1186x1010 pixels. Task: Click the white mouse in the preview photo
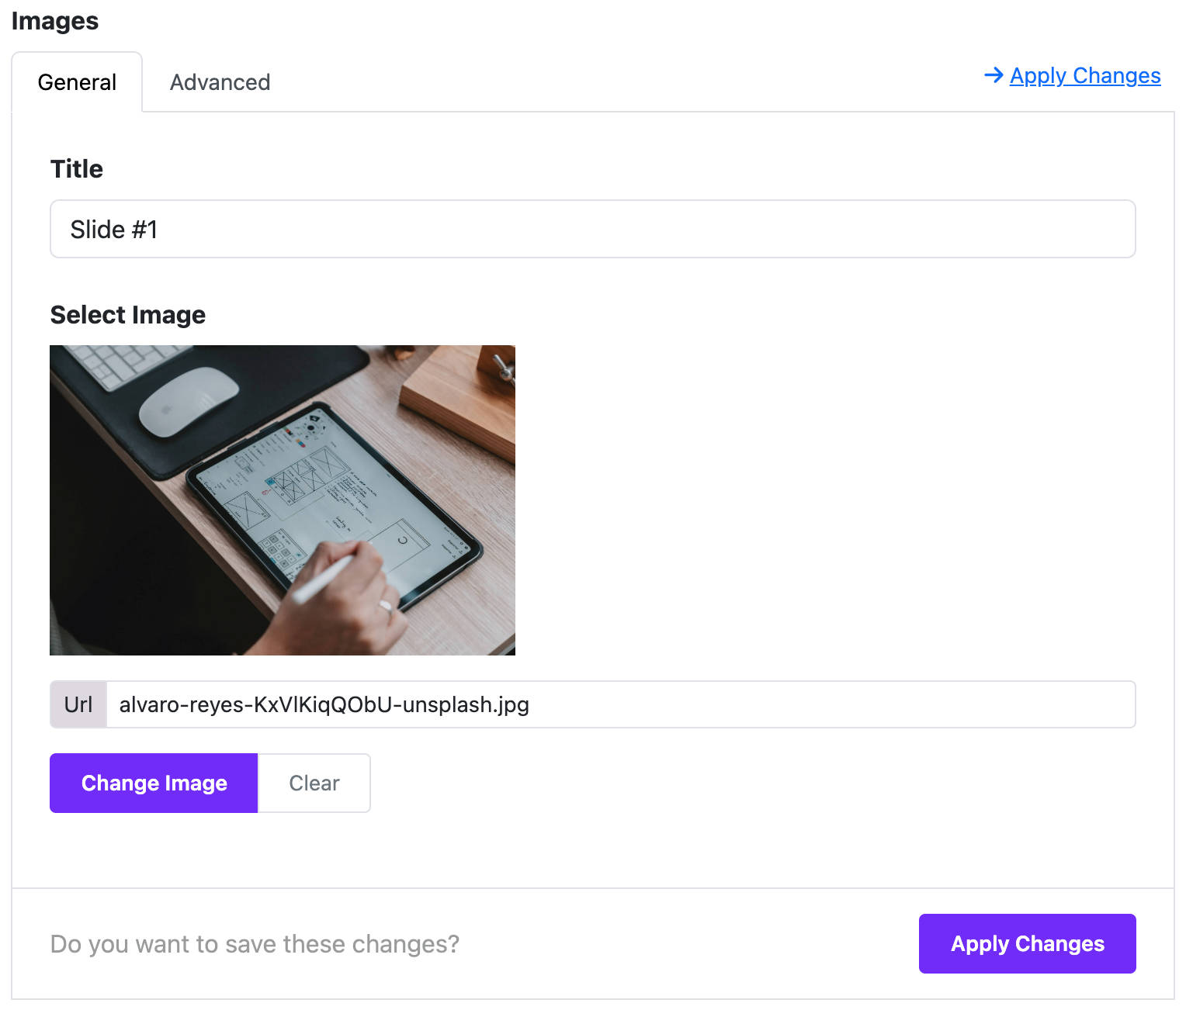coord(189,401)
